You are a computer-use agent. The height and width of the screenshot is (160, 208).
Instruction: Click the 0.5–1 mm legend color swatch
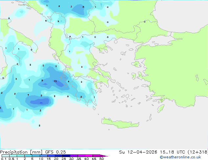(x=13, y=156)
